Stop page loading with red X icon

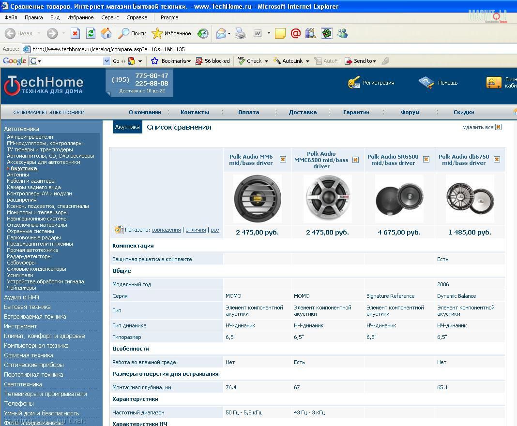(x=75, y=33)
